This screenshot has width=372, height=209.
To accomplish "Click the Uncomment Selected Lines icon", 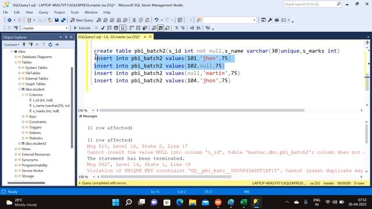I will pos(183,28).
